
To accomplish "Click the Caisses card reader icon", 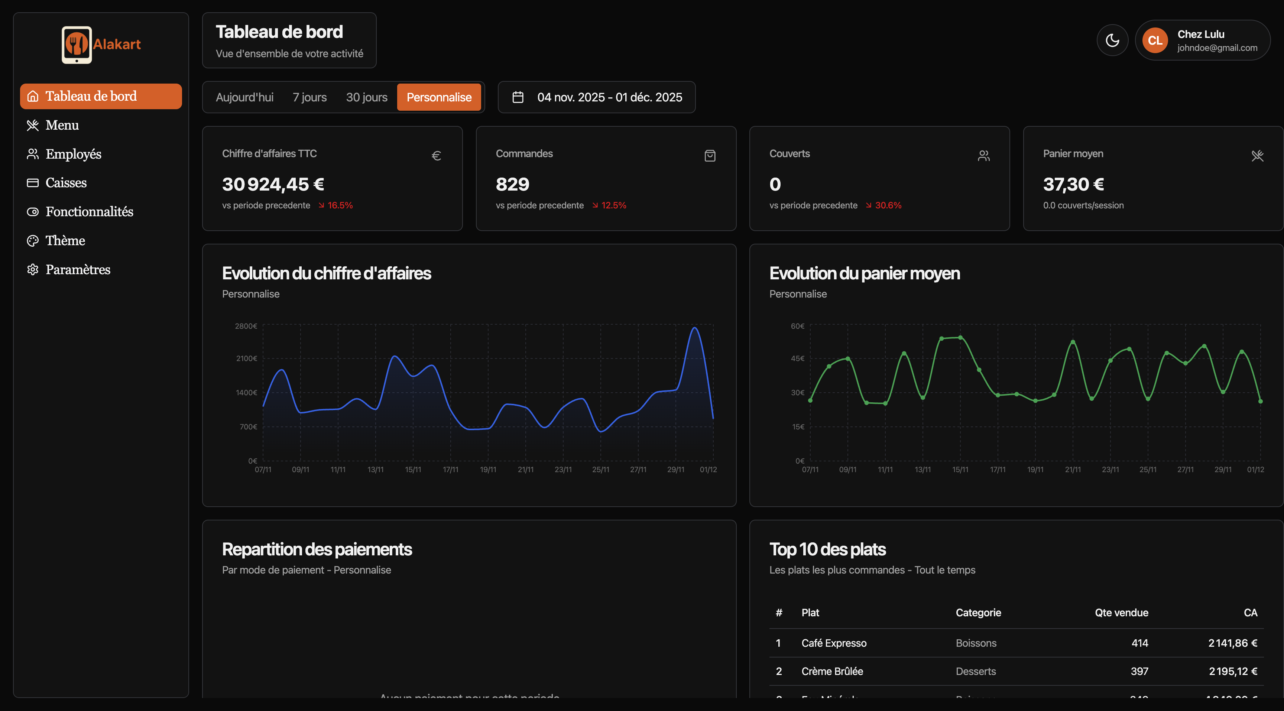I will coord(33,182).
